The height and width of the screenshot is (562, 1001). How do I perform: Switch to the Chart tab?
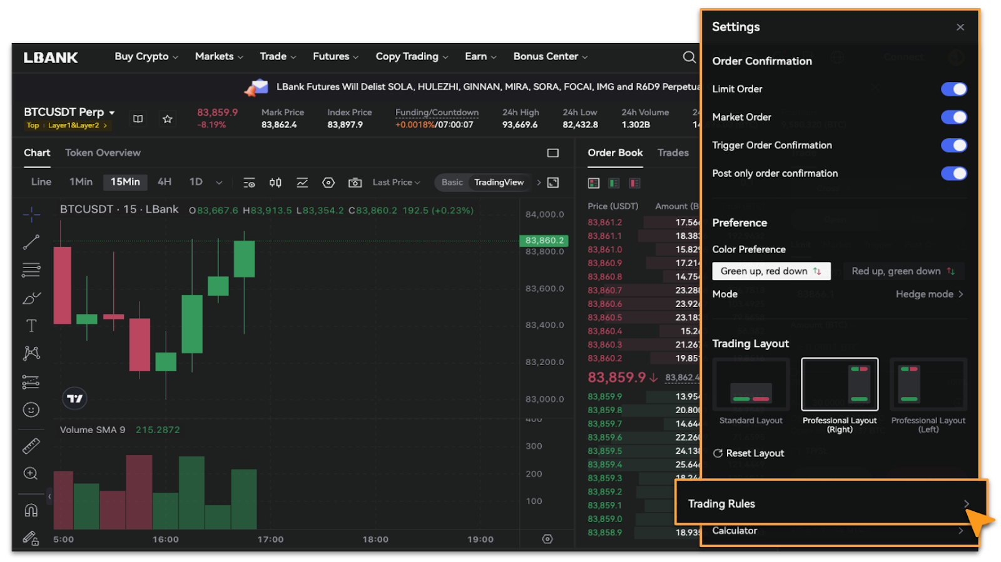pyautogui.click(x=37, y=153)
